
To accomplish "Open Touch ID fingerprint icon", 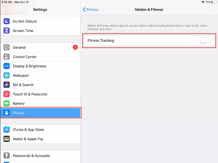I will pyautogui.click(x=6, y=94).
